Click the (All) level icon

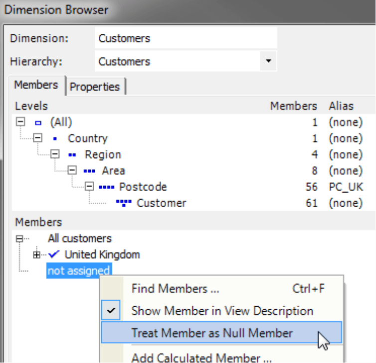tap(38, 123)
